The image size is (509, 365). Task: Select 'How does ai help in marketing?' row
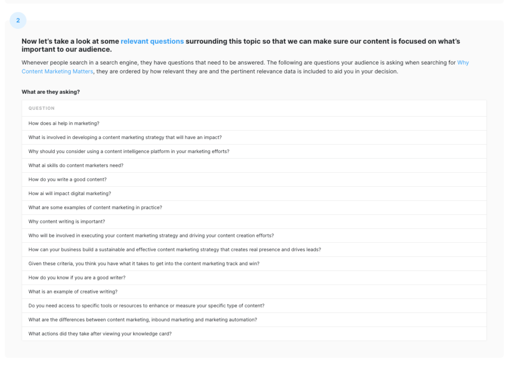64,124
